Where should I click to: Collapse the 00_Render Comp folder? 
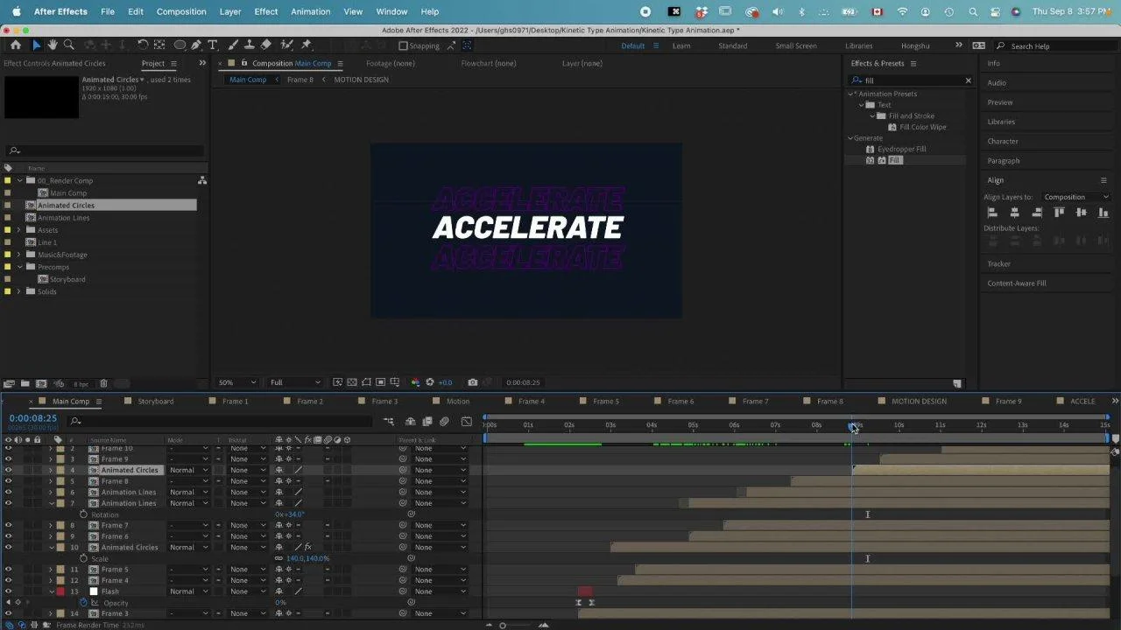point(19,180)
